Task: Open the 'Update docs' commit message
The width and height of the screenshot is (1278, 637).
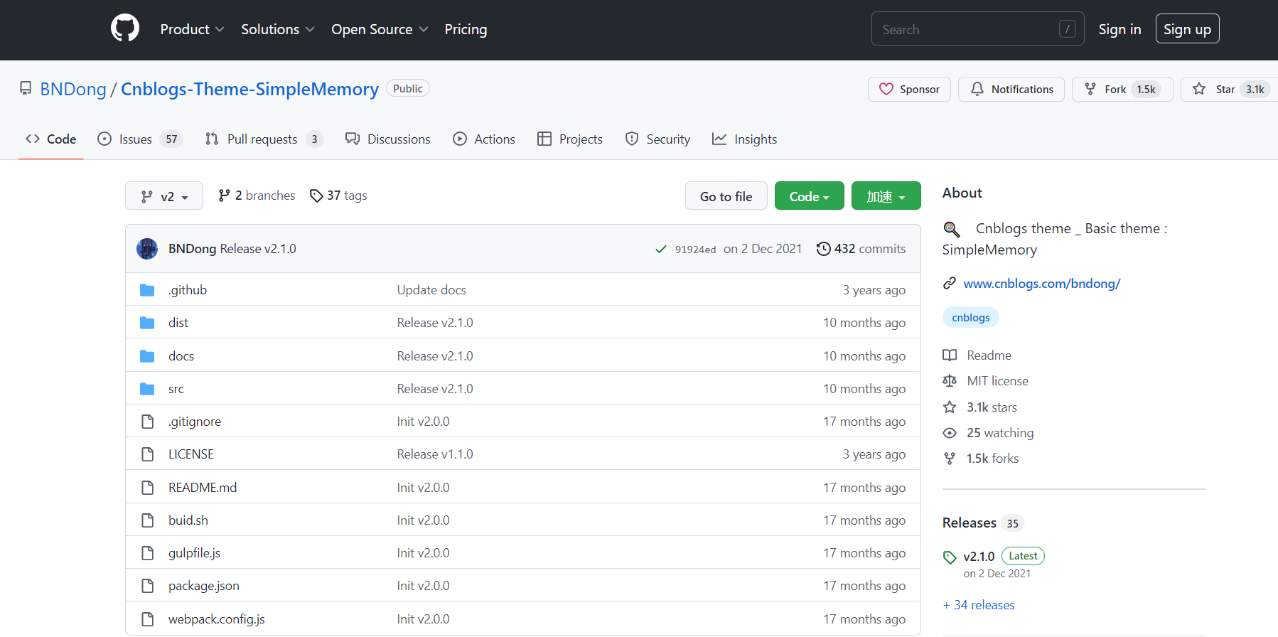Action: click(x=431, y=290)
